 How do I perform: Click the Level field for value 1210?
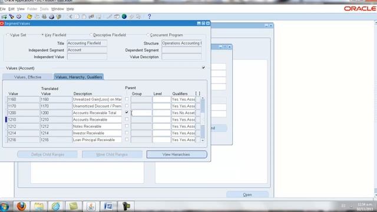point(161,120)
